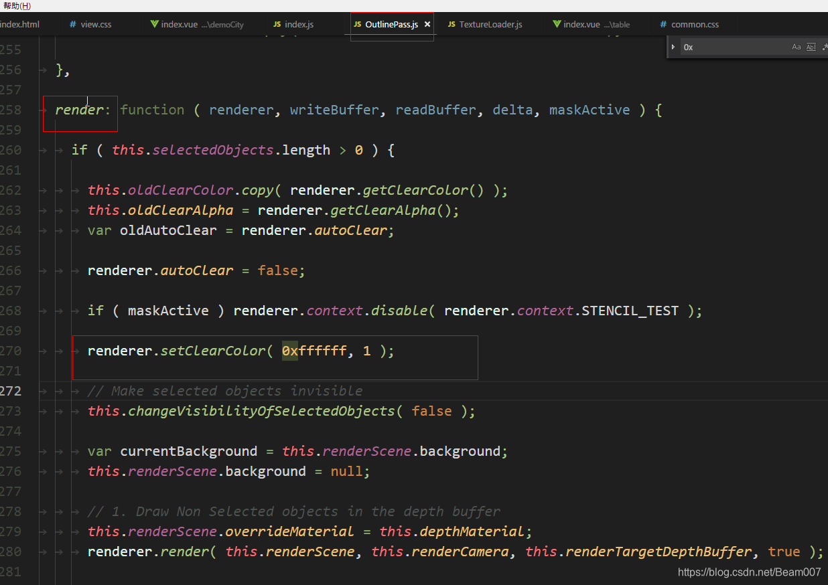Open the common.css tab
Screen dimensions: 828x585
(695, 25)
